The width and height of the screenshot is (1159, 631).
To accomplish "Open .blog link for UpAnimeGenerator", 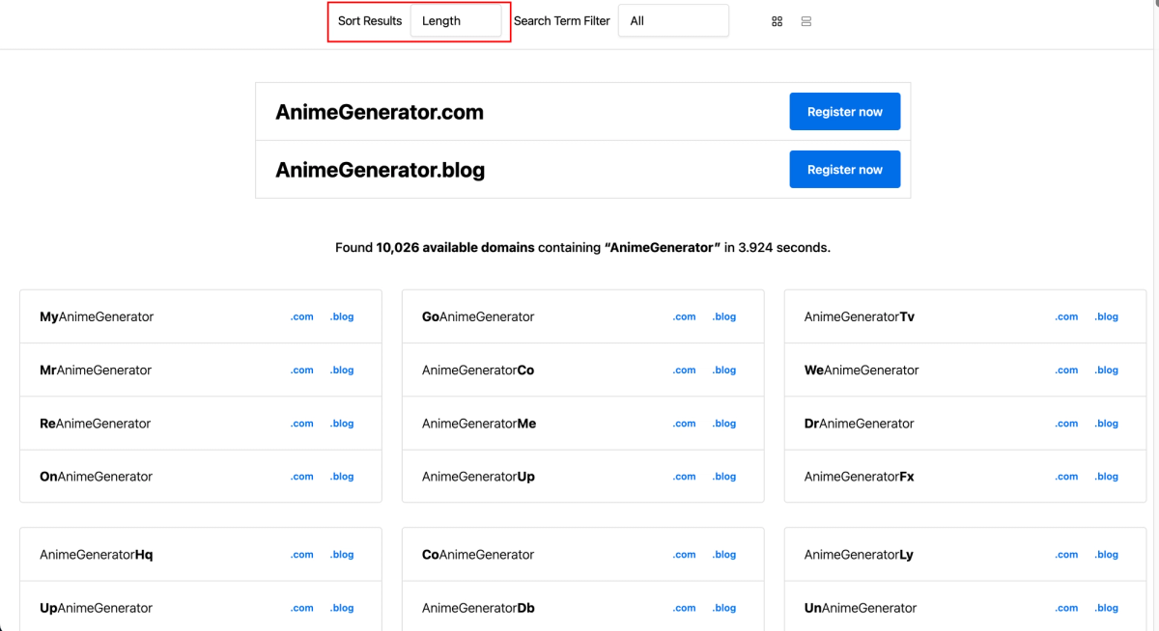I will pos(342,608).
